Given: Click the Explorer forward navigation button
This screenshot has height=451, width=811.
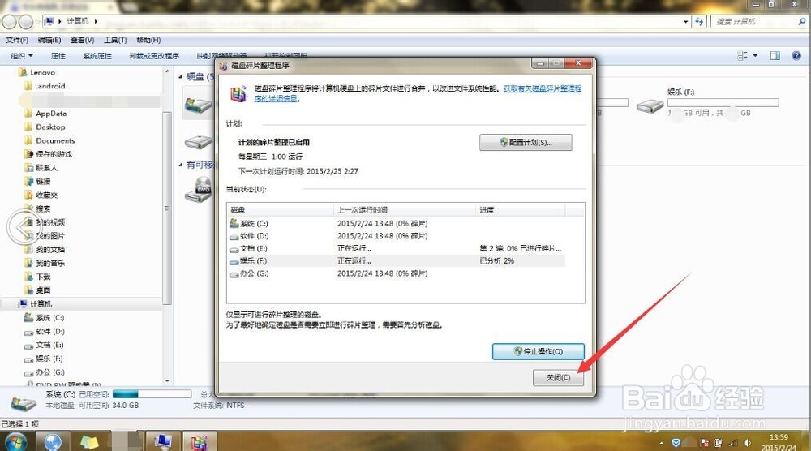Looking at the screenshot, I should (26, 22).
